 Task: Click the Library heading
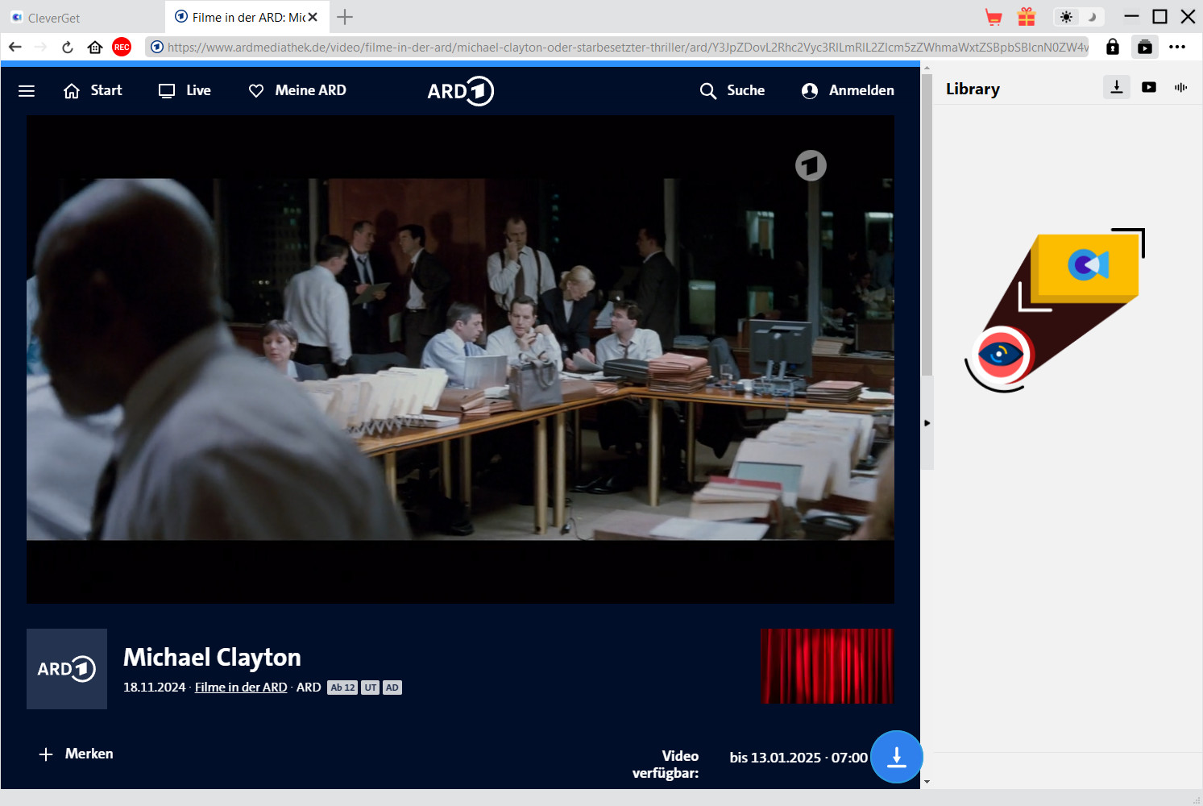973,89
